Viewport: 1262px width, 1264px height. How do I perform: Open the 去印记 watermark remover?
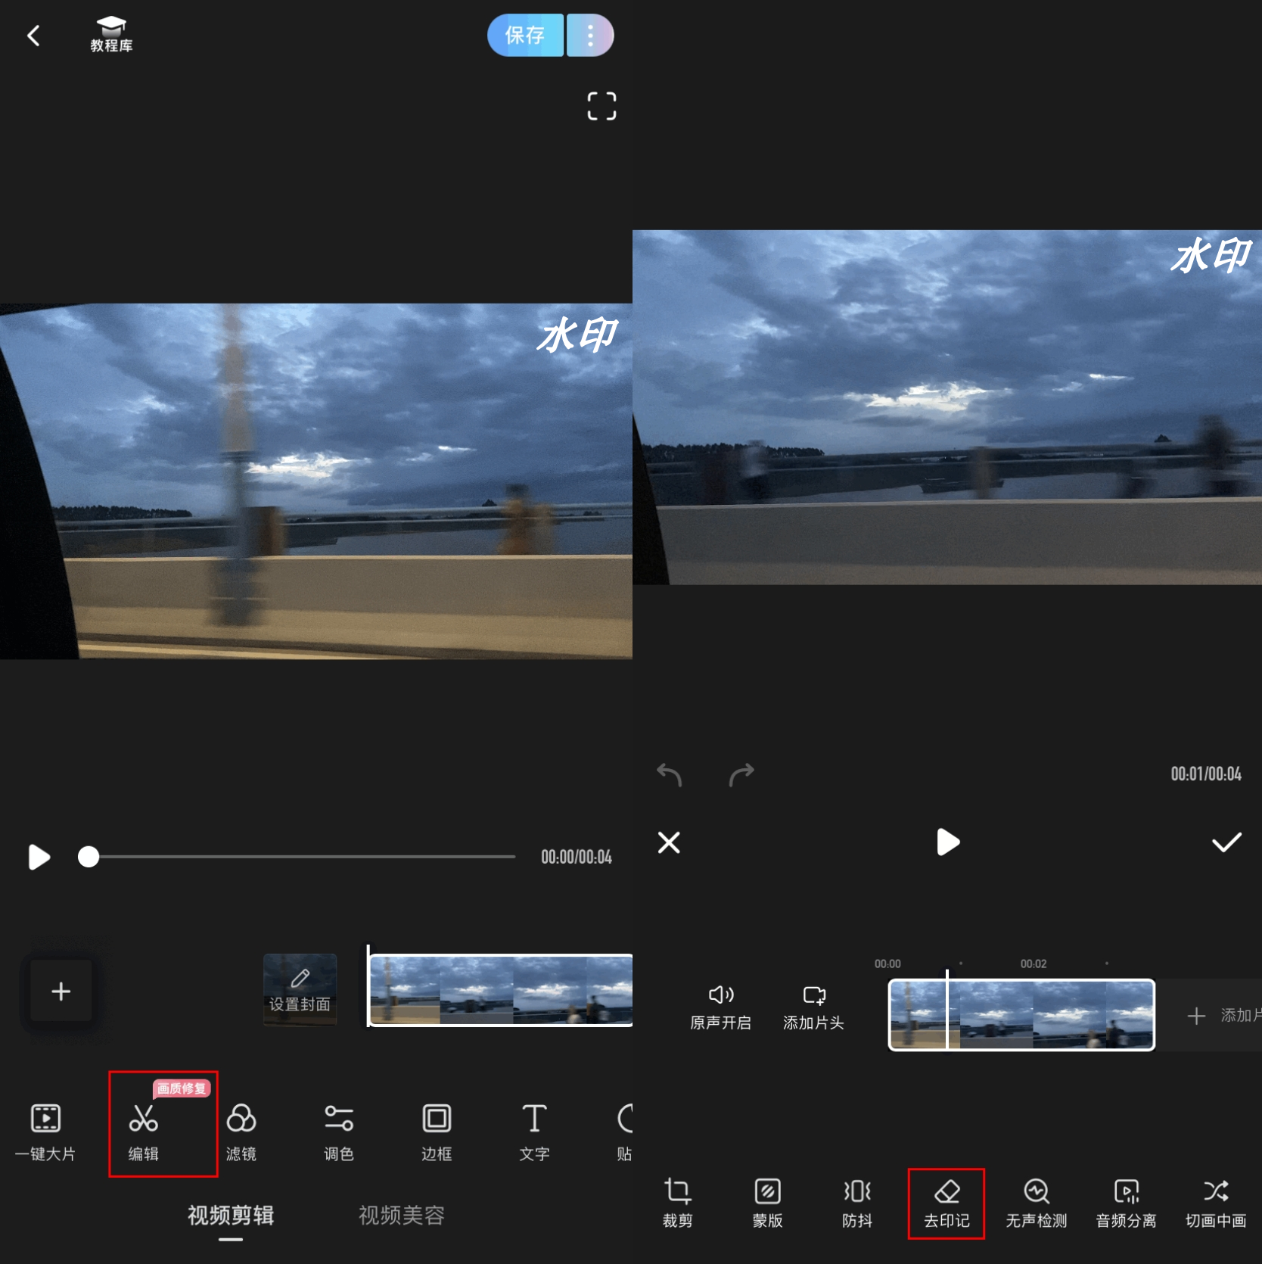tap(946, 1203)
